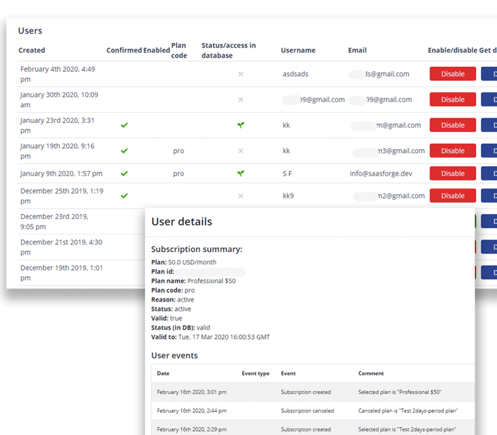
Task: Click Plan 50.0 USD/month line
Action: (x=184, y=262)
